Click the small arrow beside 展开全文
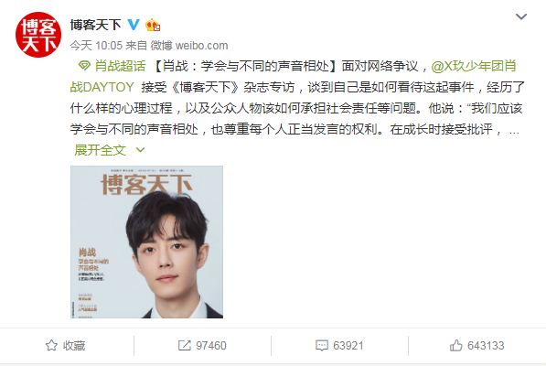 [140, 150]
